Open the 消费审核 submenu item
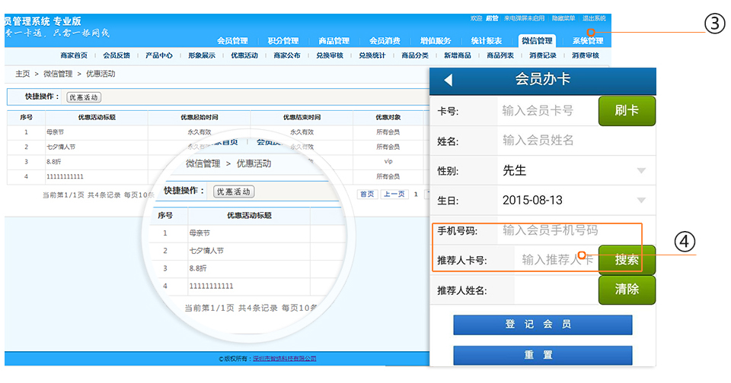Viewport: 731px width, 383px height. pyautogui.click(x=586, y=55)
